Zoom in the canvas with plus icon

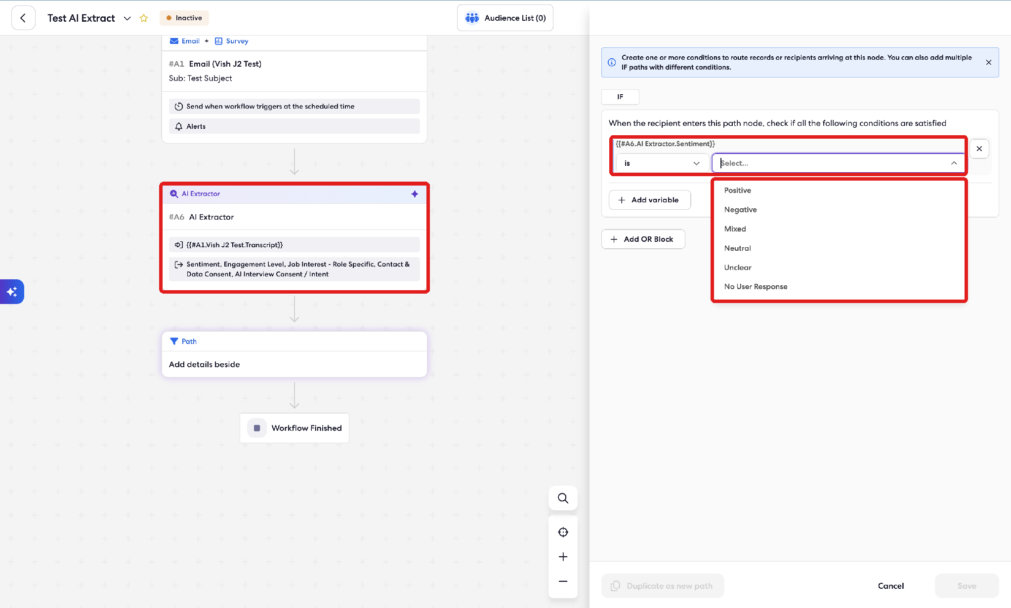[563, 557]
